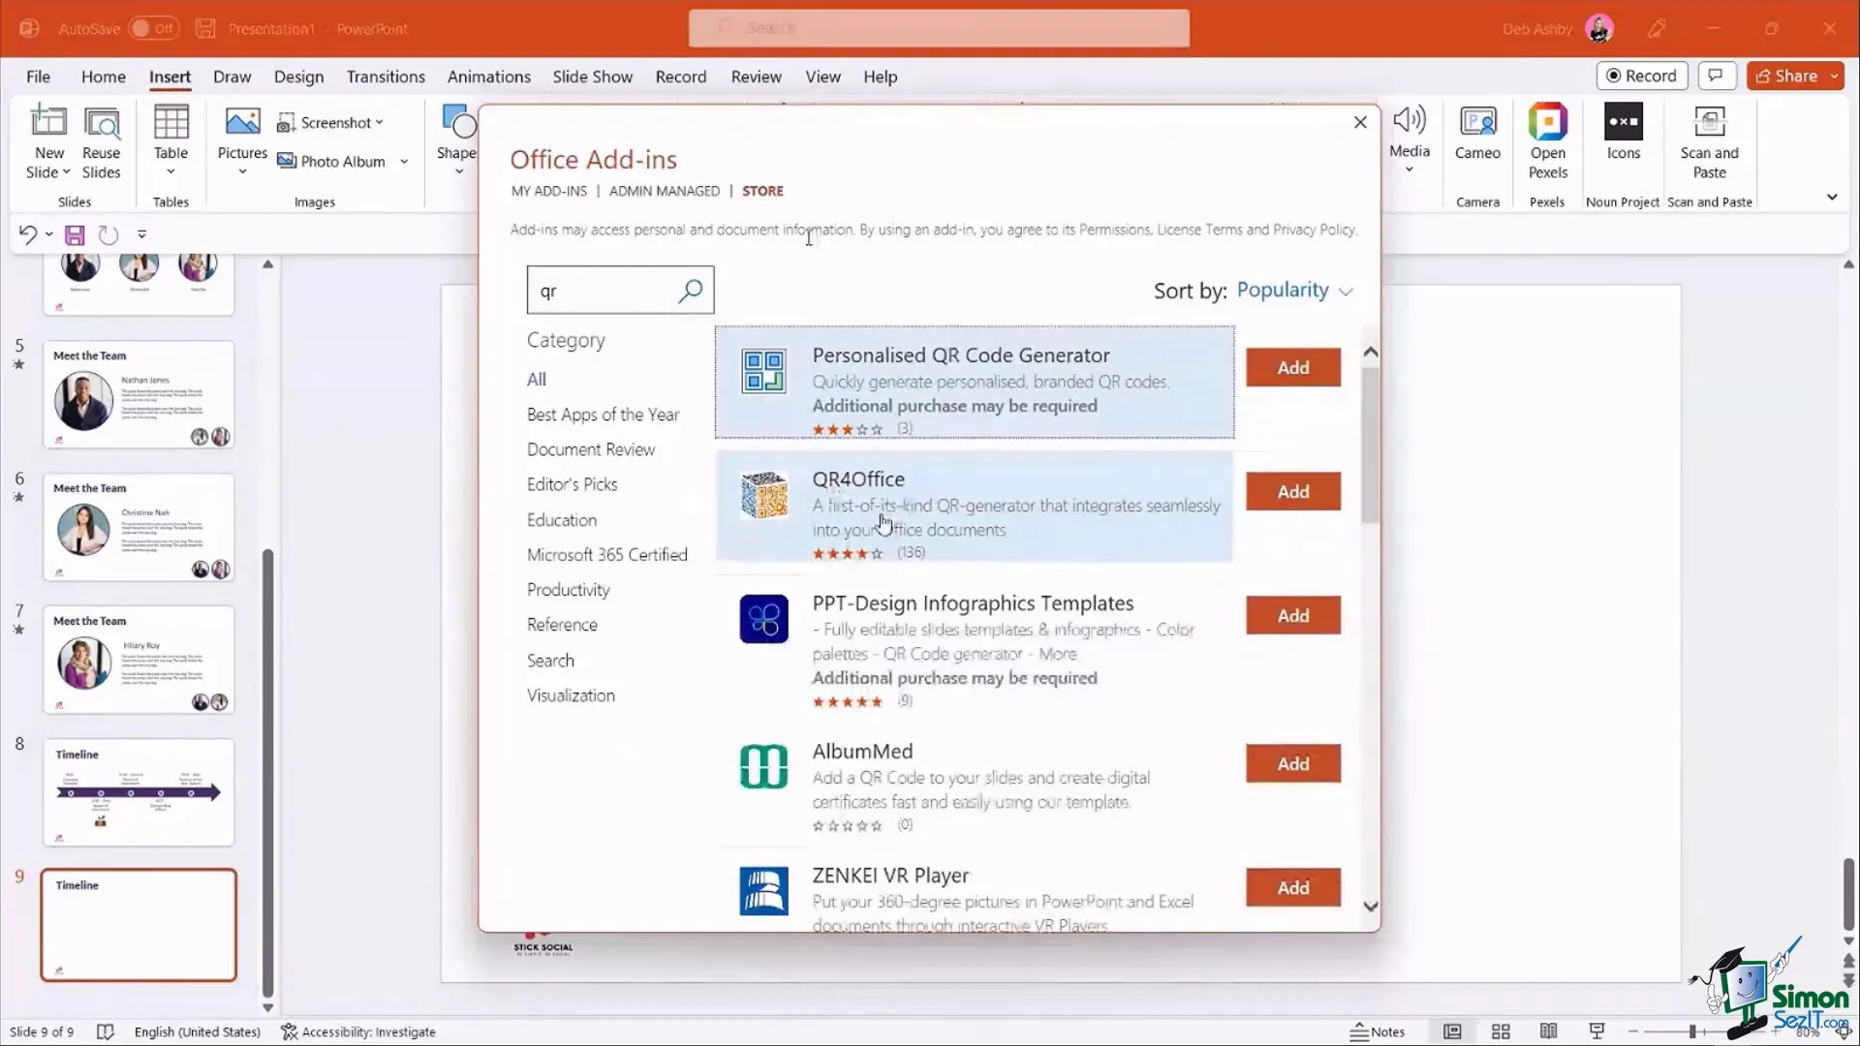
Task: Launch Scan and Paste add-in
Action: tap(1709, 141)
